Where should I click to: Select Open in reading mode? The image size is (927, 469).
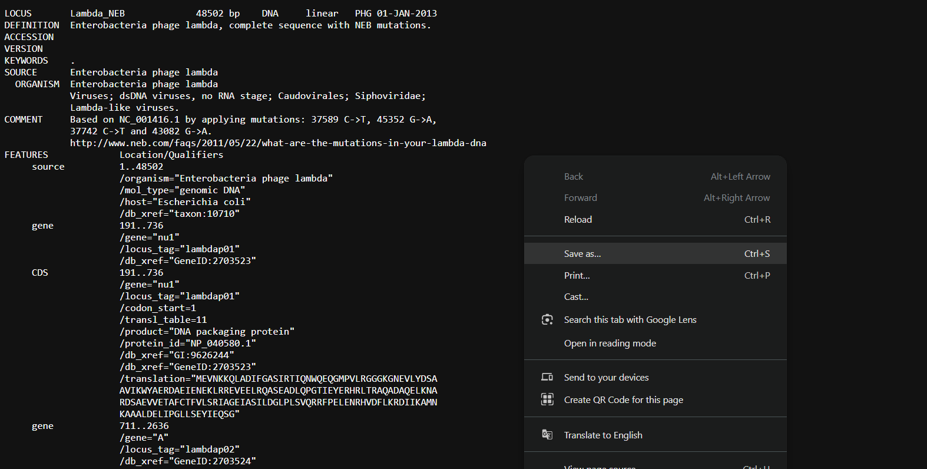point(610,344)
